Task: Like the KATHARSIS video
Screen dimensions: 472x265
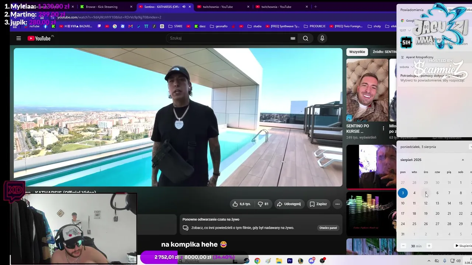Action: 242,204
